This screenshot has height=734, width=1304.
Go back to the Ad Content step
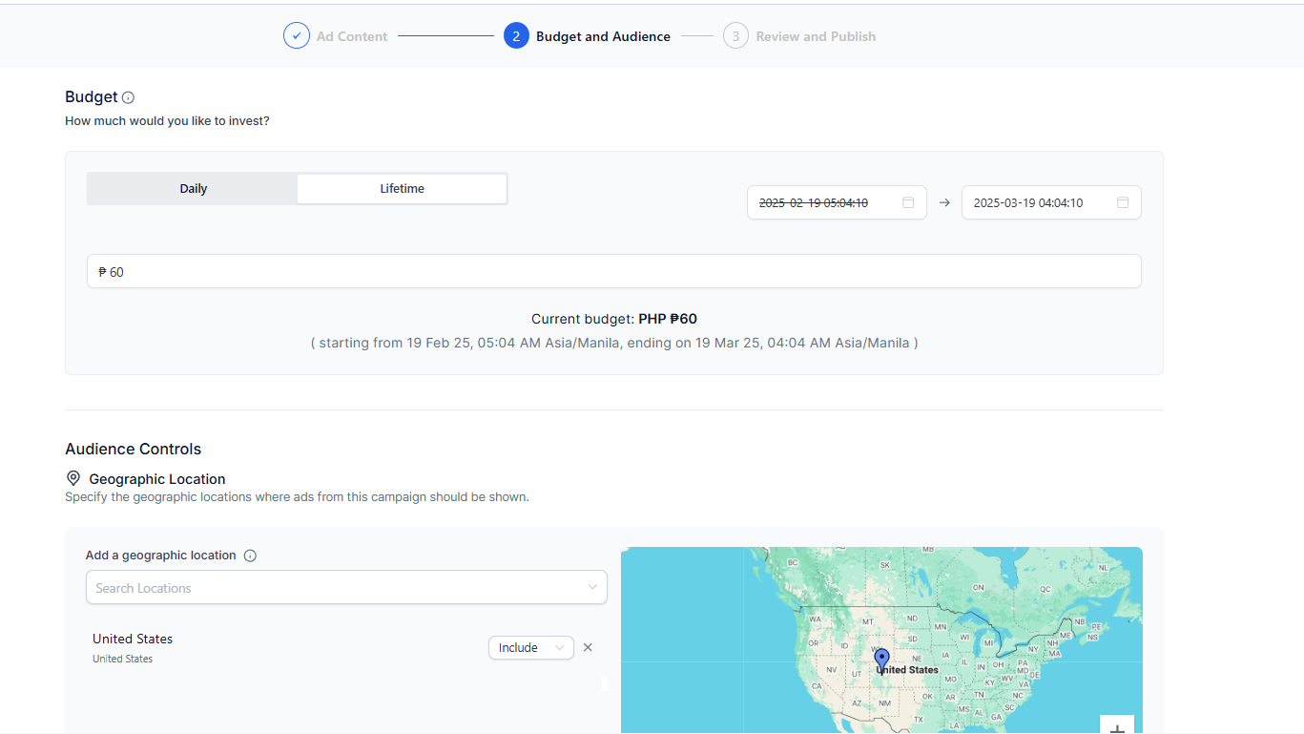tap(336, 36)
